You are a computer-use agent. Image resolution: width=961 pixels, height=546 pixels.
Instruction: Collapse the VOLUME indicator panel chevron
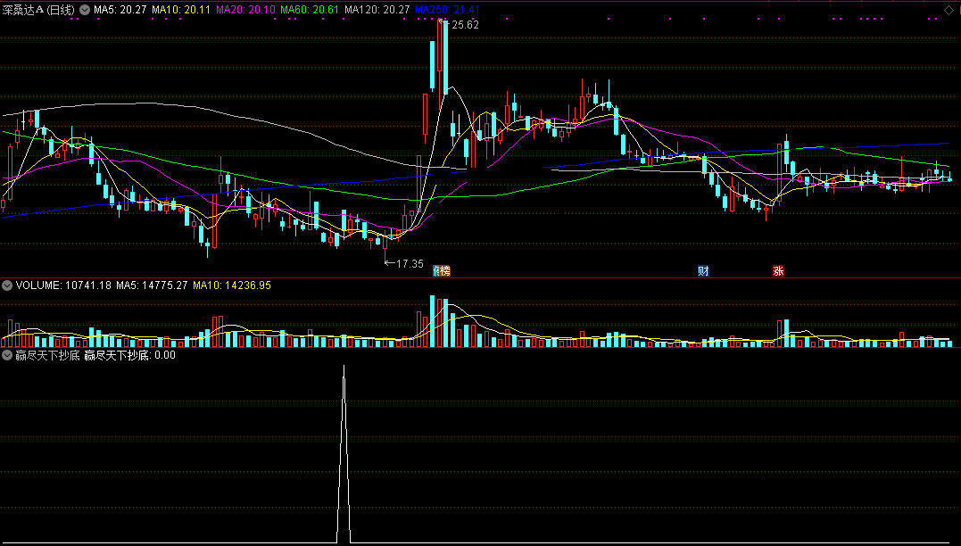pyautogui.click(x=7, y=285)
